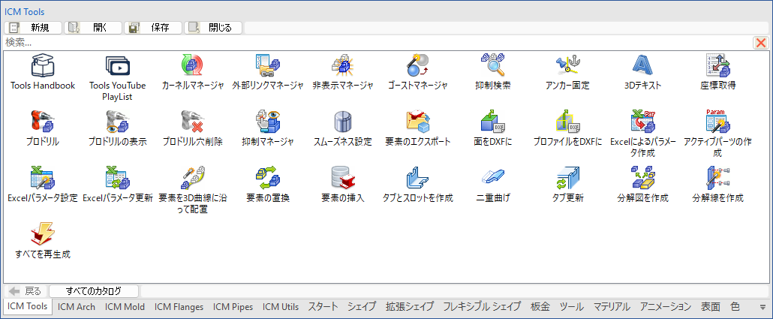The height and width of the screenshot is (319, 773).
Task: Switch to 板金 tab
Action: pyautogui.click(x=540, y=307)
